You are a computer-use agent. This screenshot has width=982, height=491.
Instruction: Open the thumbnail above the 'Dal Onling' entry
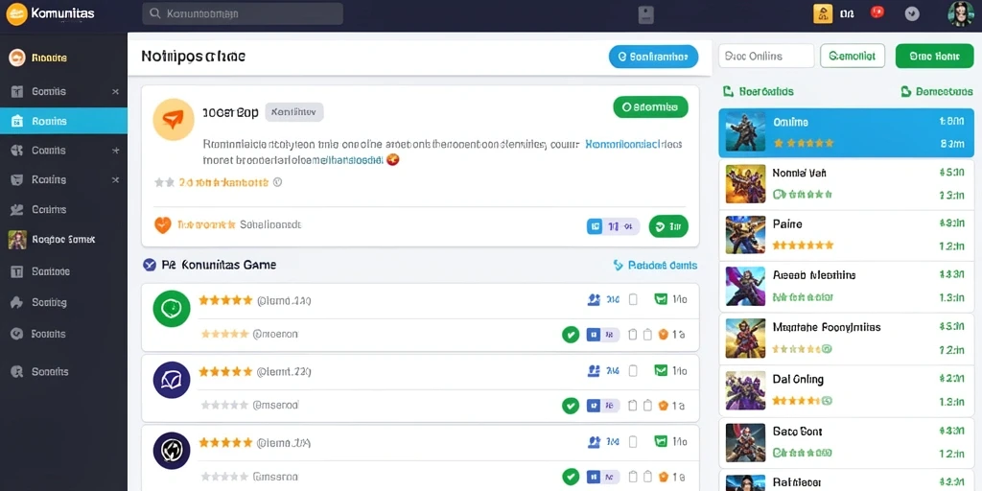745,339
